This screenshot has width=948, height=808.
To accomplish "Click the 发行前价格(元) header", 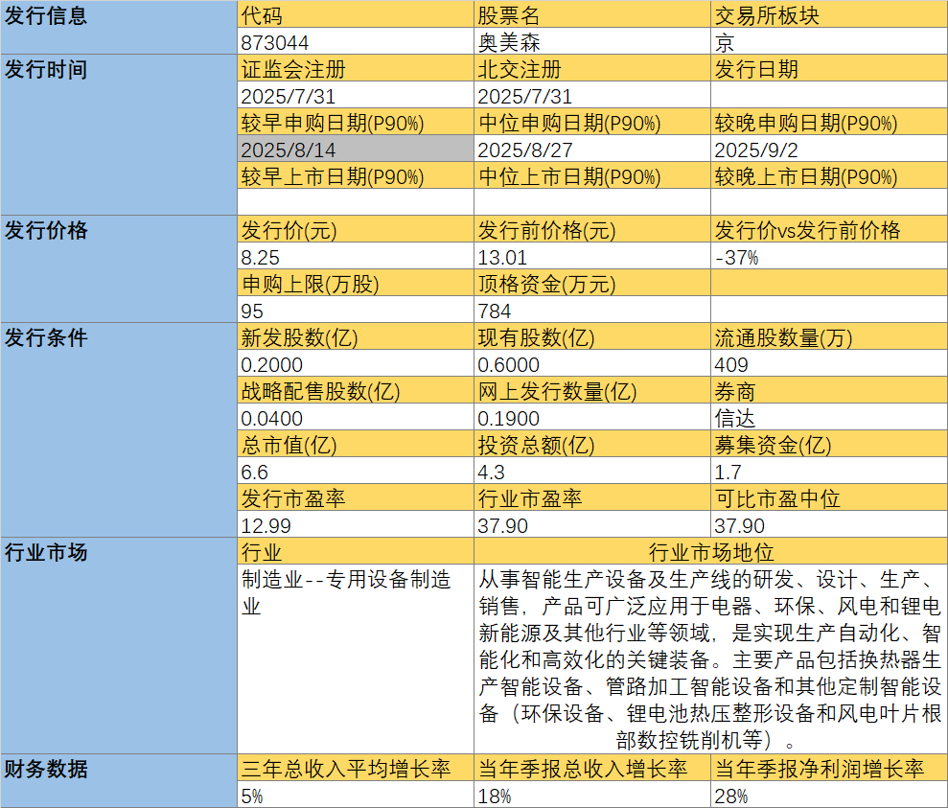I will (591, 229).
